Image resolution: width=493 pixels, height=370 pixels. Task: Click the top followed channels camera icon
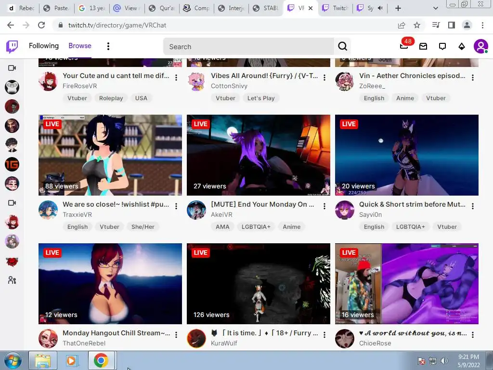(12, 68)
